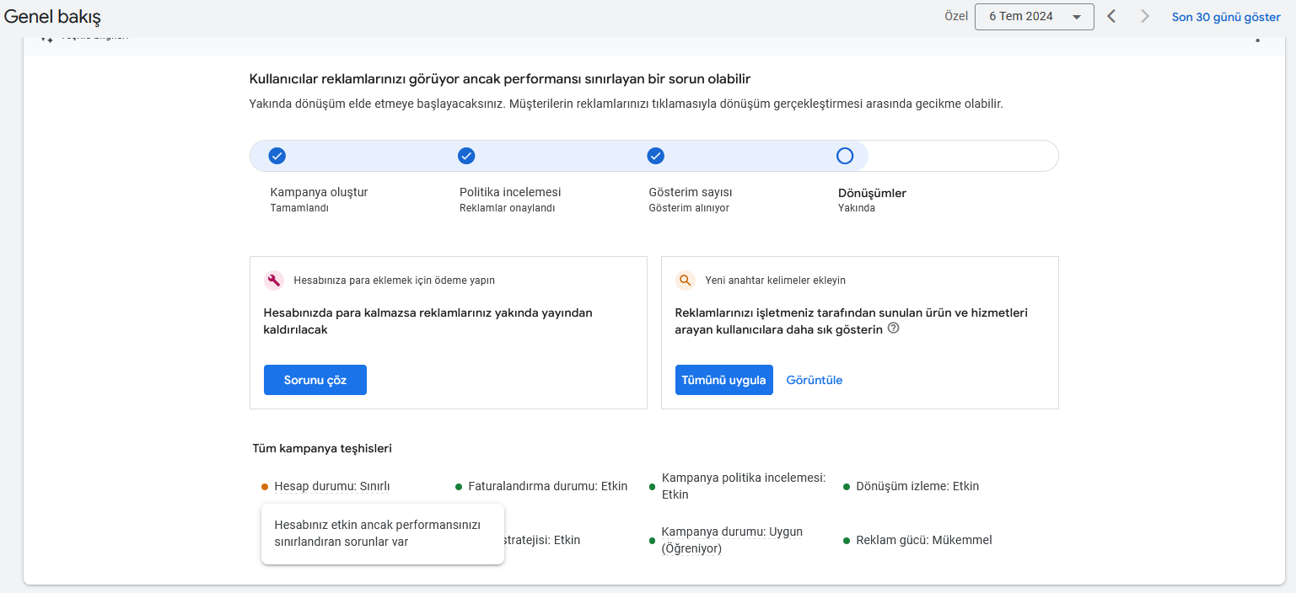
Task: Click the Tamamlandı status text
Action: 299,208
